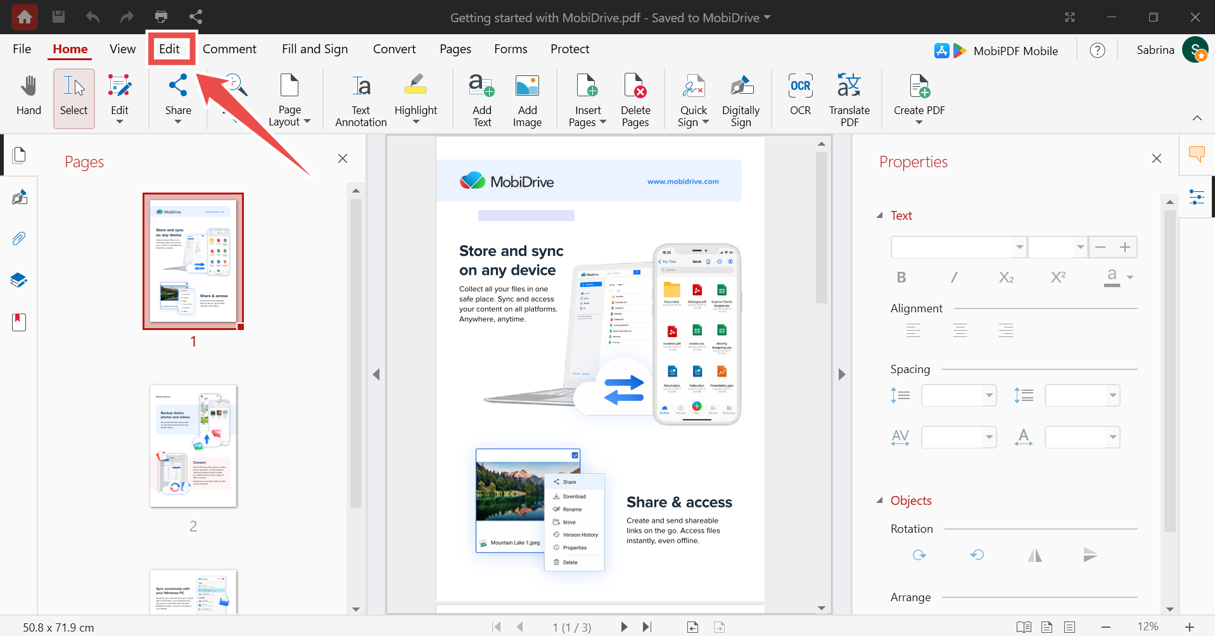Viewport: 1215px width, 636px height.
Task: Open layers sidebar panel
Action: [x=19, y=280]
